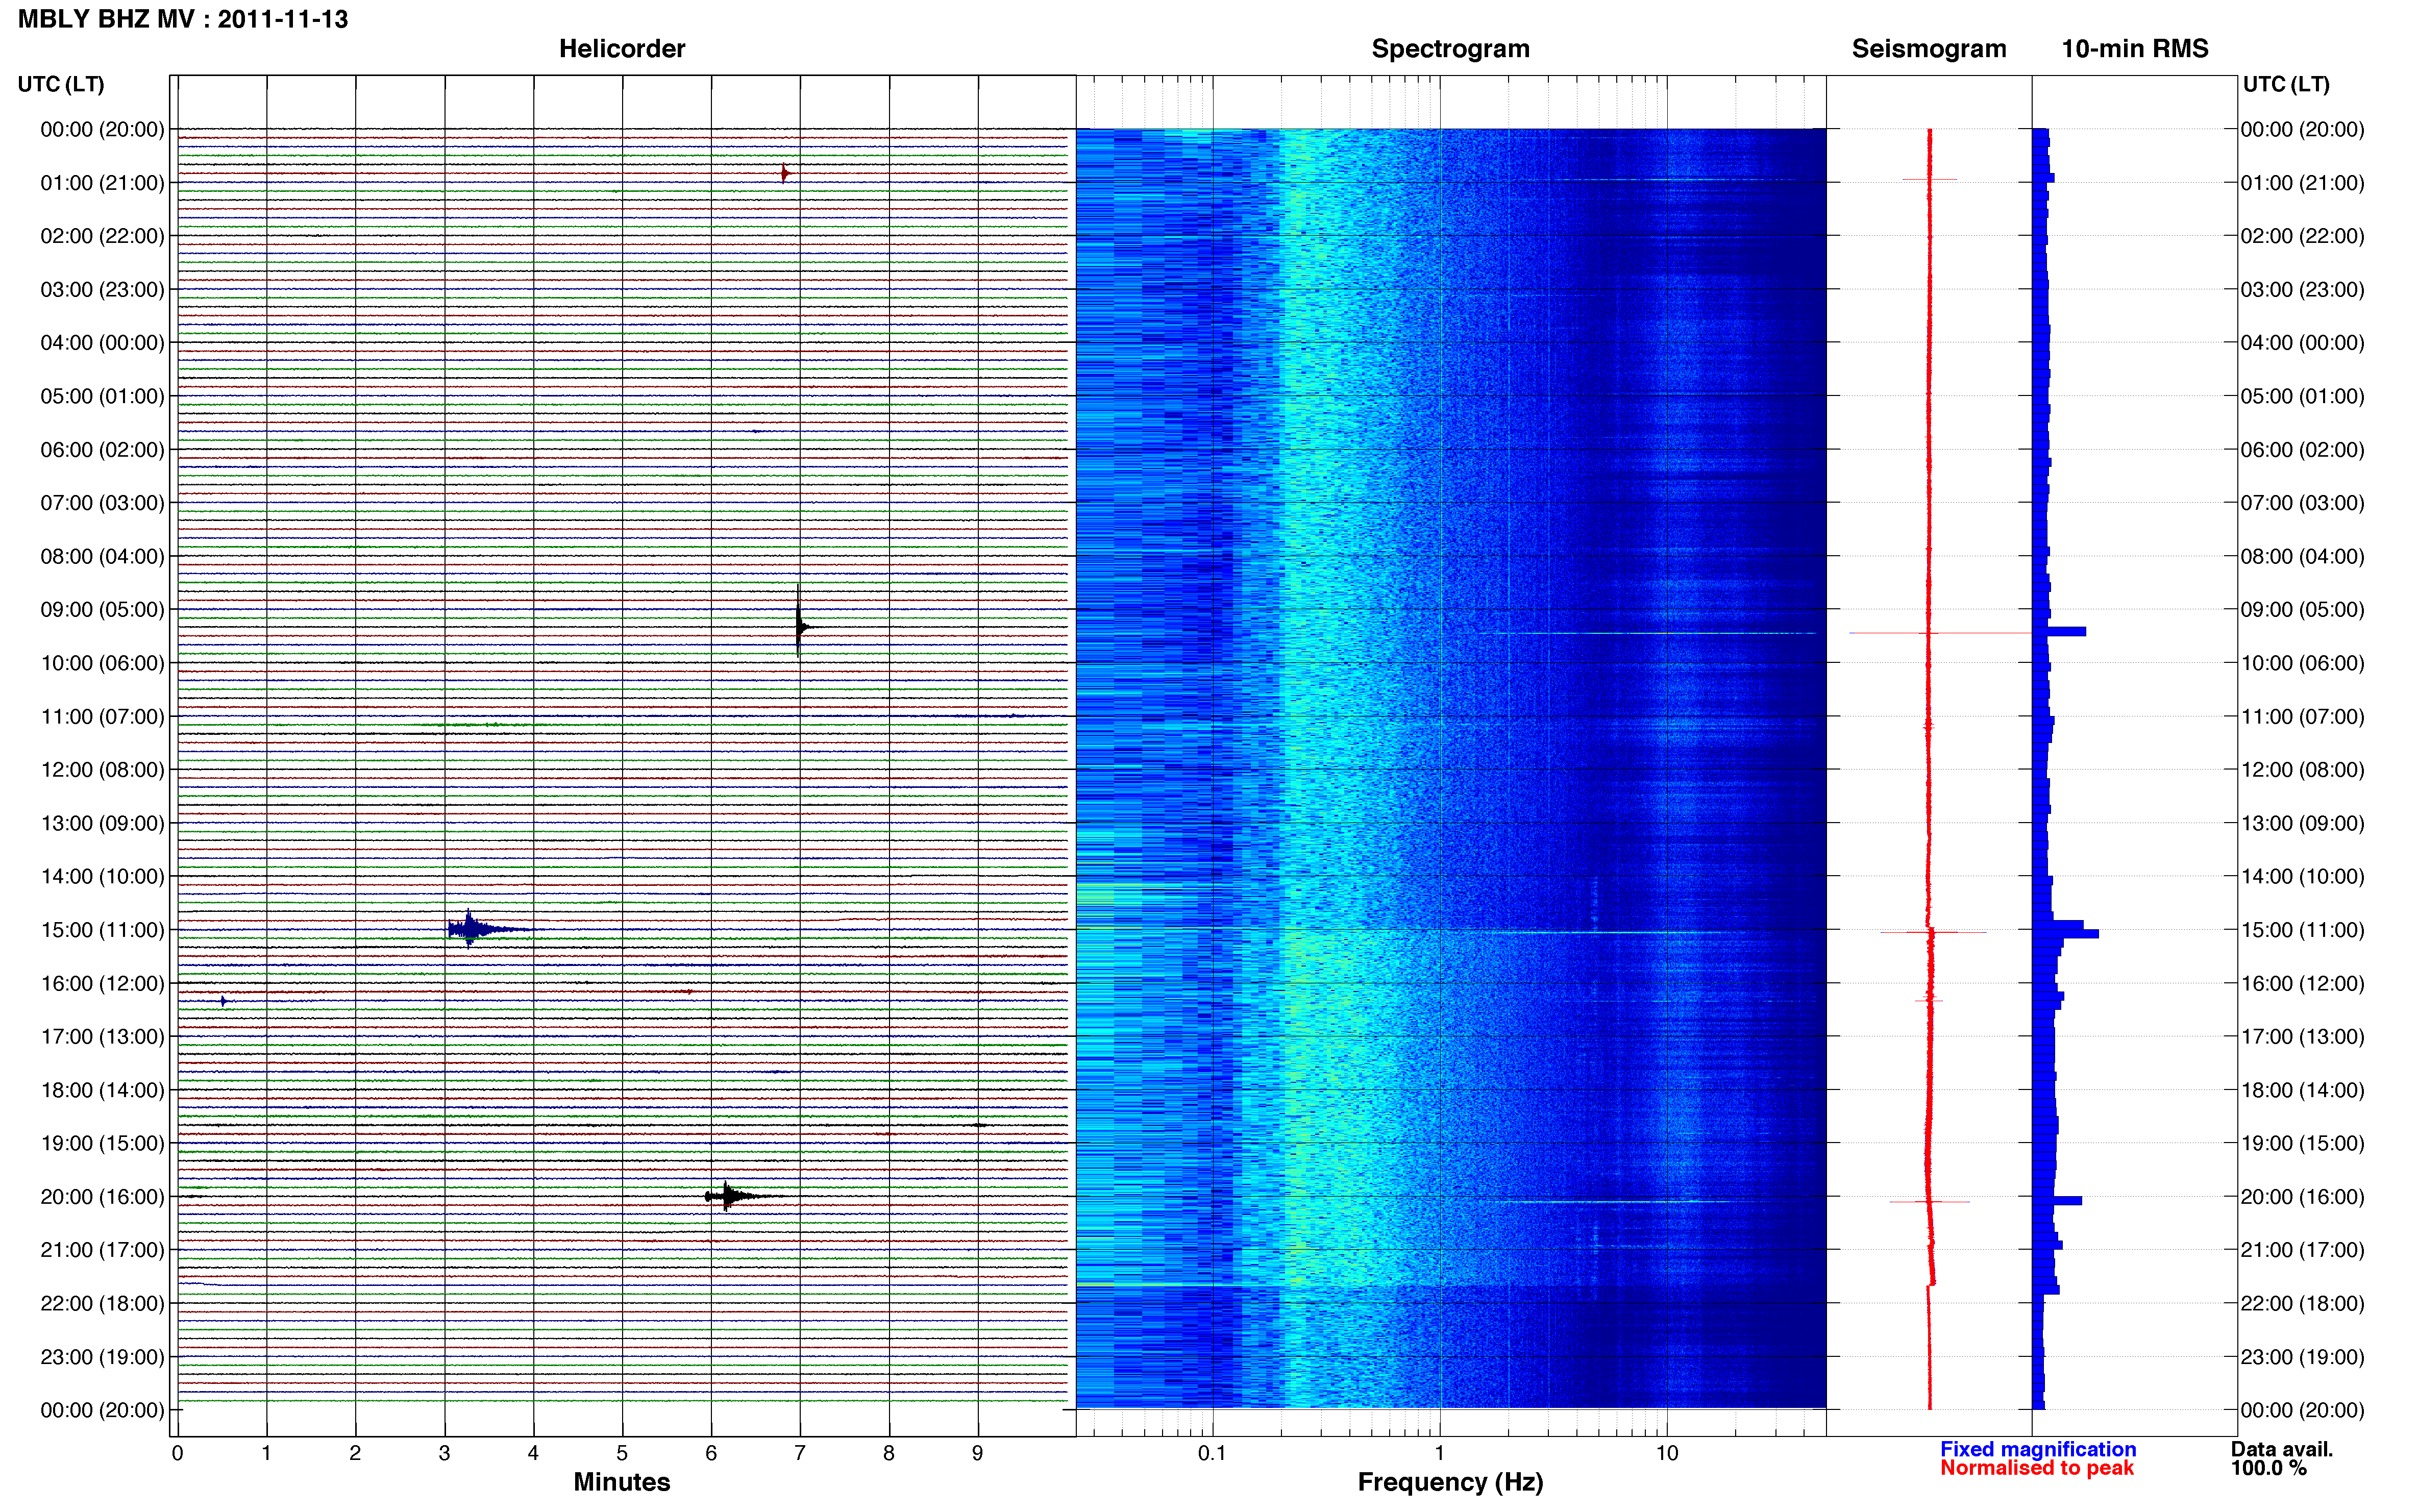Click the blue 'Fixed magnification' legend text

point(2038,1449)
